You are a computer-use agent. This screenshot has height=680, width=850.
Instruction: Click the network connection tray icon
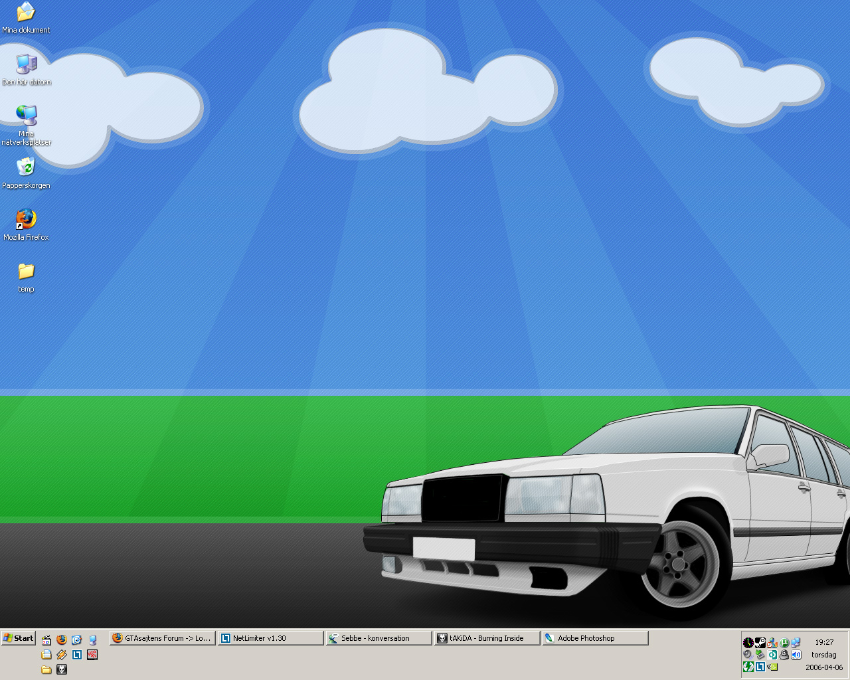tap(796, 643)
